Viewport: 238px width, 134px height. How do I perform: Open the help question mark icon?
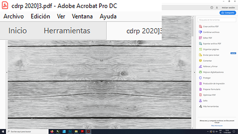212,7
